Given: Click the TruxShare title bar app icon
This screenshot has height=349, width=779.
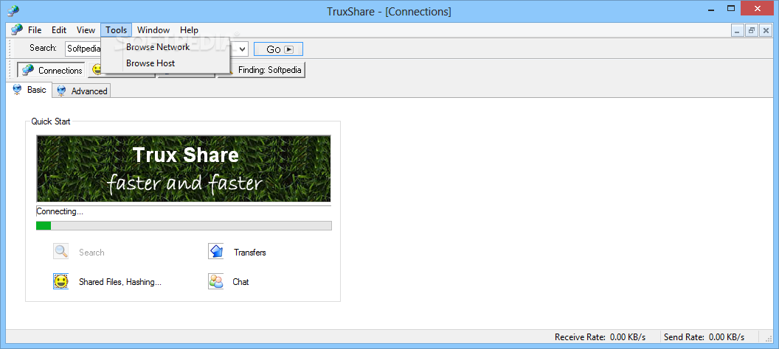Looking at the screenshot, I should point(13,11).
